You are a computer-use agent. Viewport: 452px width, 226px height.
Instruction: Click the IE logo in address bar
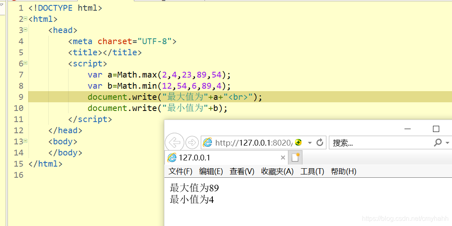pos(207,142)
